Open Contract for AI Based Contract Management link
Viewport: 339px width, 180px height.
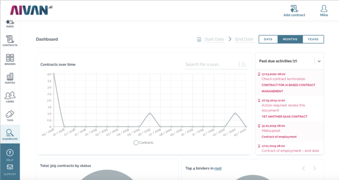click(x=289, y=88)
